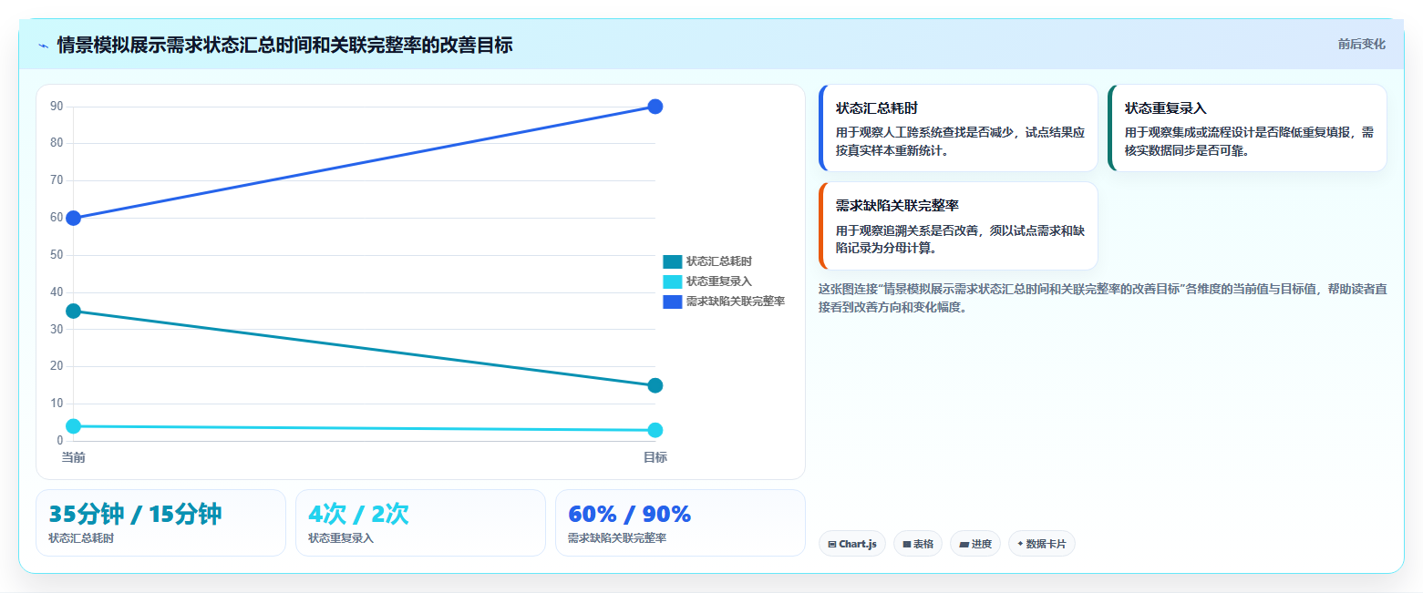1423x593 pixels.
Task: Select the 需求缺陷关联完整率 data point at 60
Action: tap(74, 218)
